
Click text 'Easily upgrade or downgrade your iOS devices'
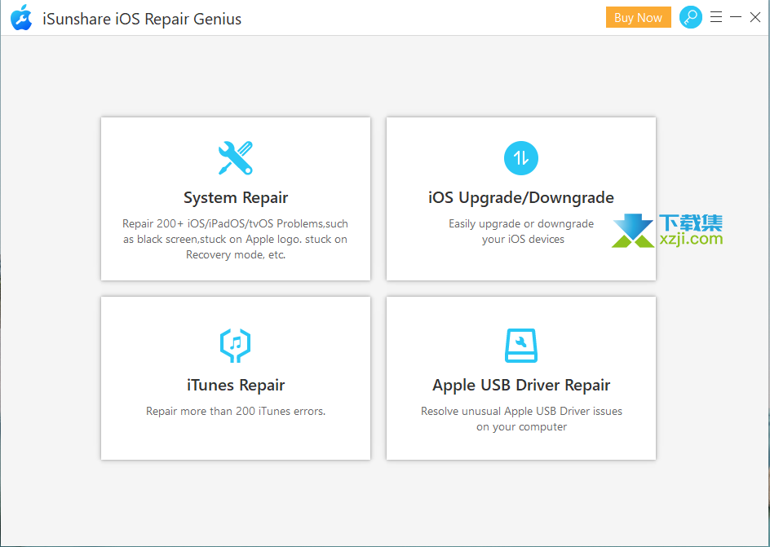[521, 232]
